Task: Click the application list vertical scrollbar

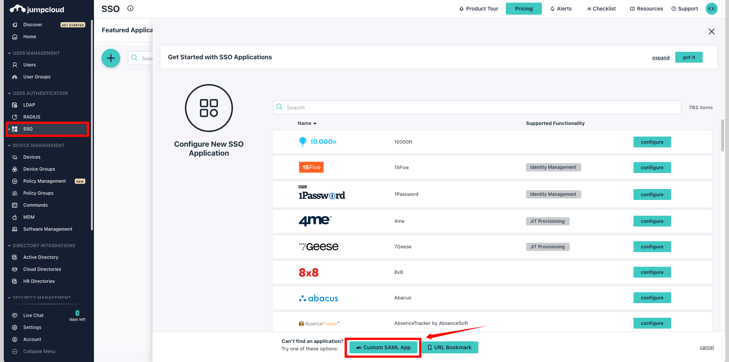Action: pyautogui.click(x=722, y=135)
